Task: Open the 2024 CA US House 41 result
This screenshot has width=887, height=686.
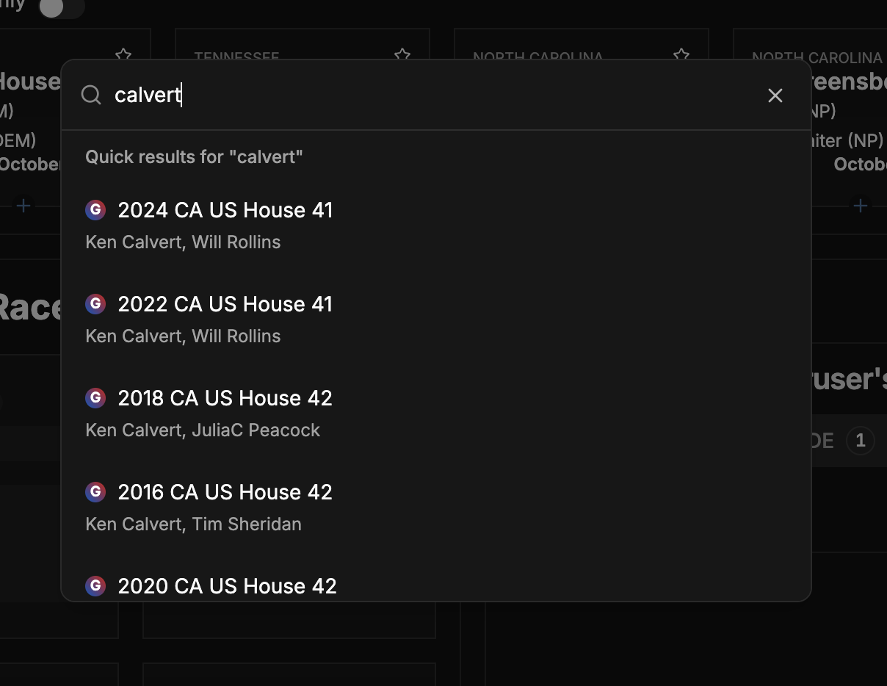Action: pyautogui.click(x=225, y=210)
